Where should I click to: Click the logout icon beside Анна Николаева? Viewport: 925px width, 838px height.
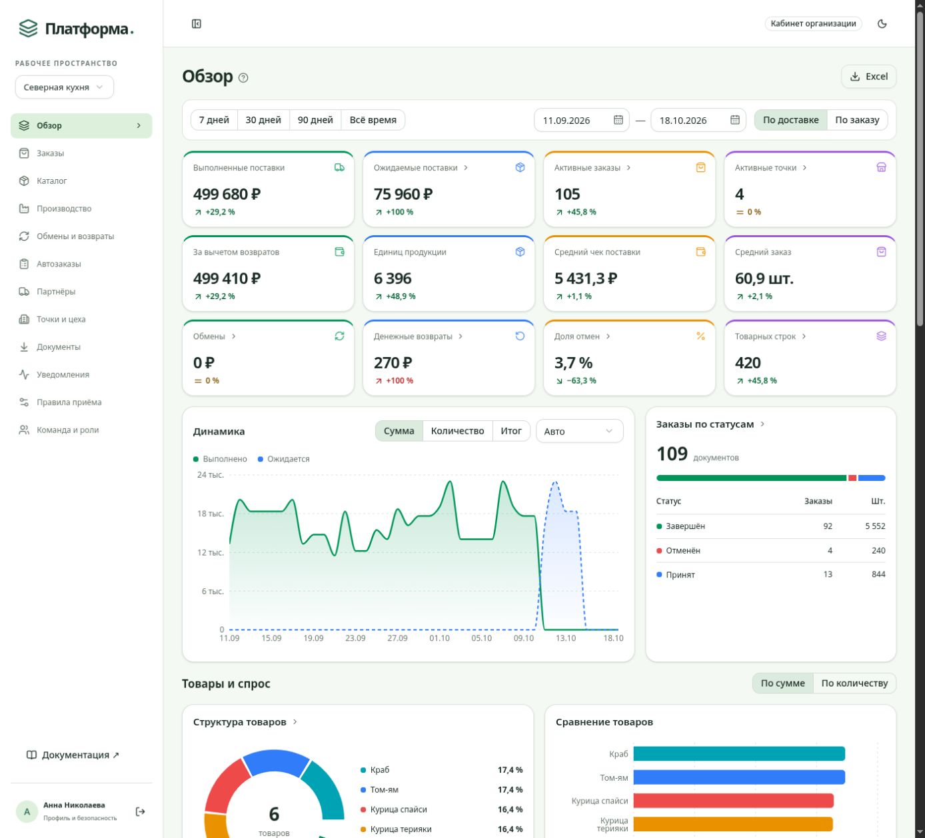coord(140,811)
